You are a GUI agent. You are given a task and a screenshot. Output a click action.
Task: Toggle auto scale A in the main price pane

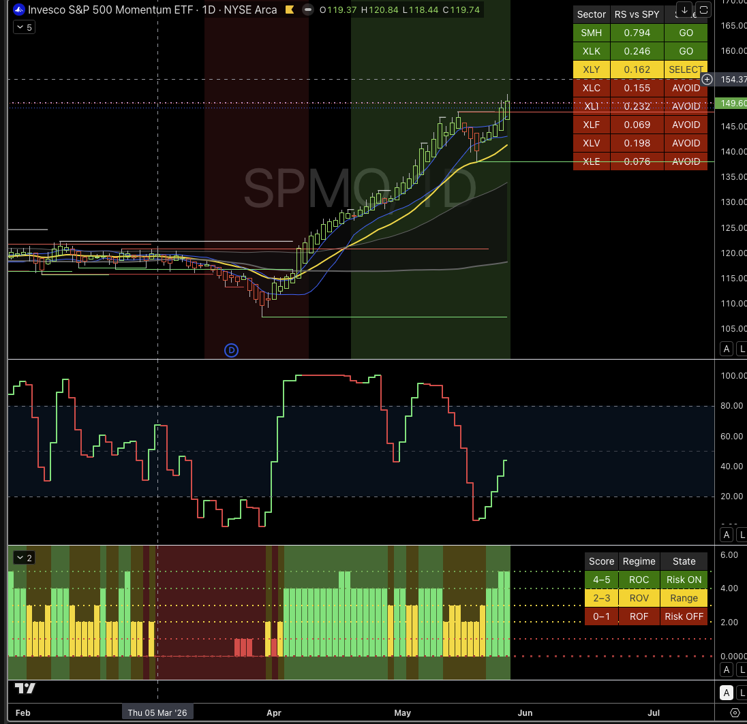coord(726,349)
